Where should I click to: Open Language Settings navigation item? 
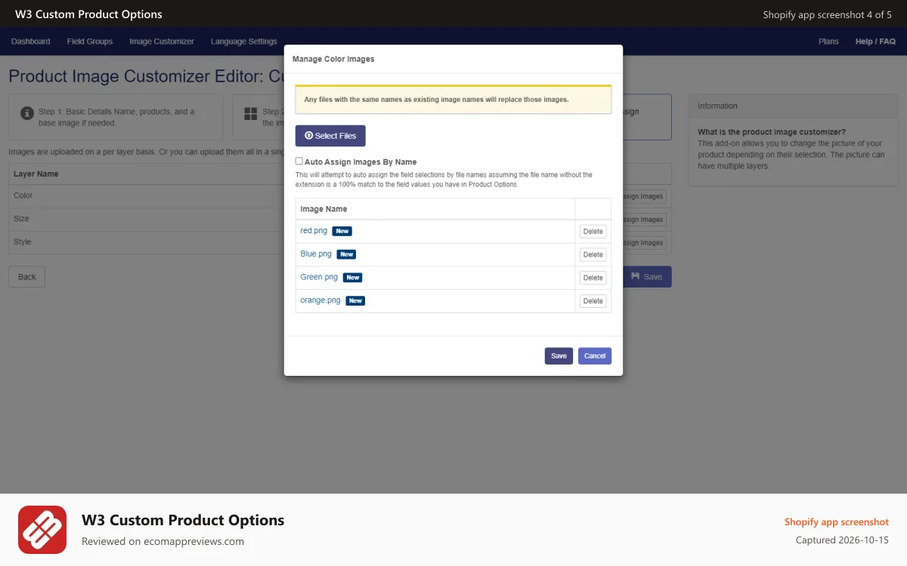pos(244,42)
